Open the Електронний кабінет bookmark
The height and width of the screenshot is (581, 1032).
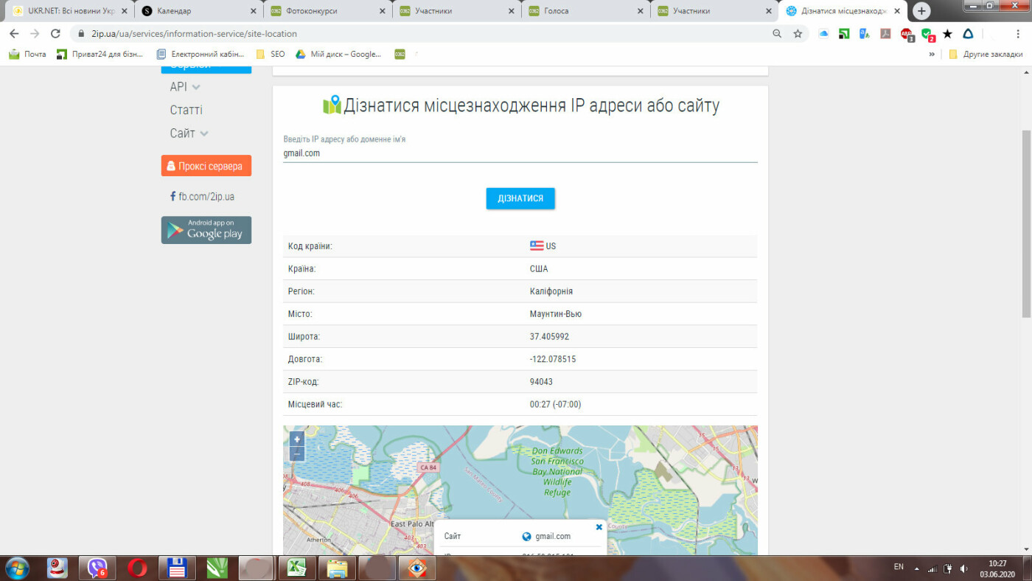200,54
